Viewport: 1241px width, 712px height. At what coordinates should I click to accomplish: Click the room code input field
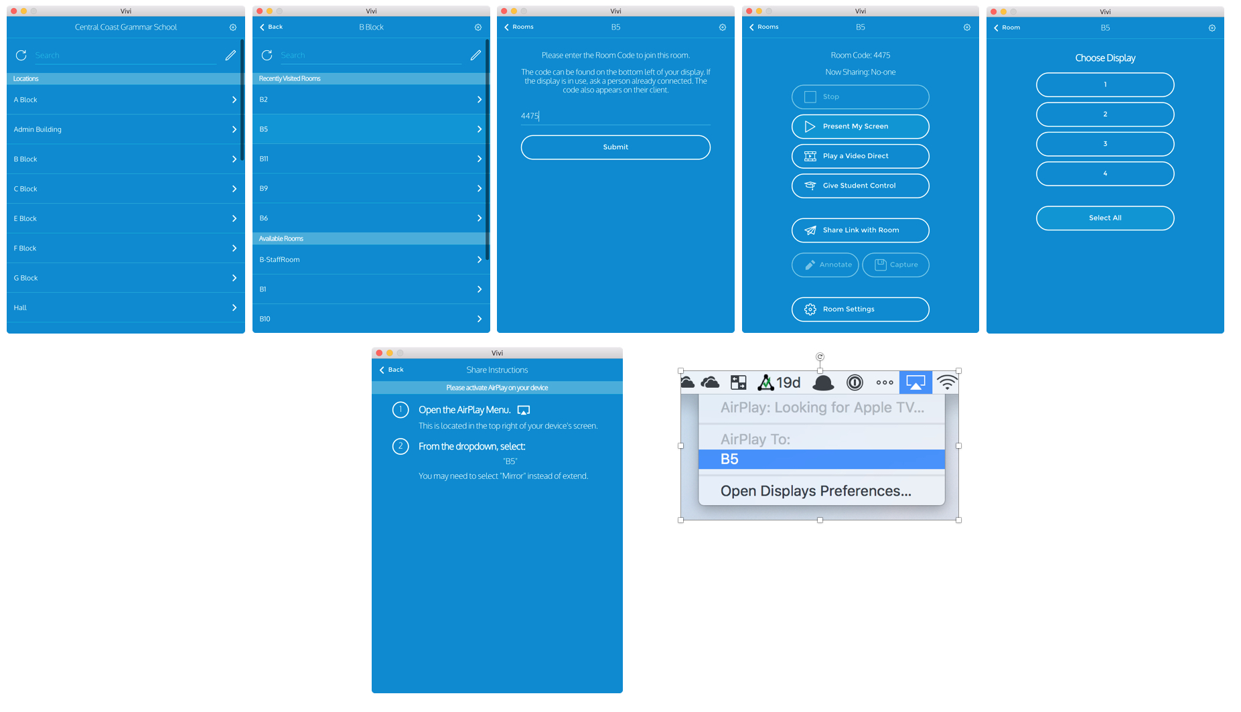coord(615,116)
